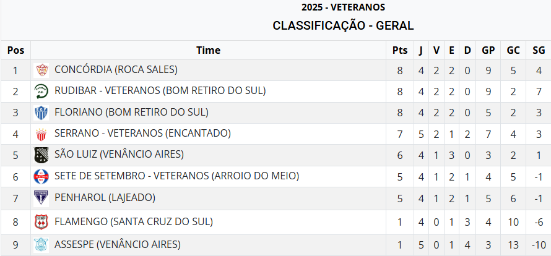Select FLAMENGO (SANTA CRUZ DO SUL) team name
This screenshot has width=551, height=256.
pos(133,221)
